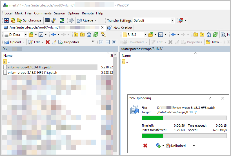Click the local panel Filter icon

click(x=41, y=35)
